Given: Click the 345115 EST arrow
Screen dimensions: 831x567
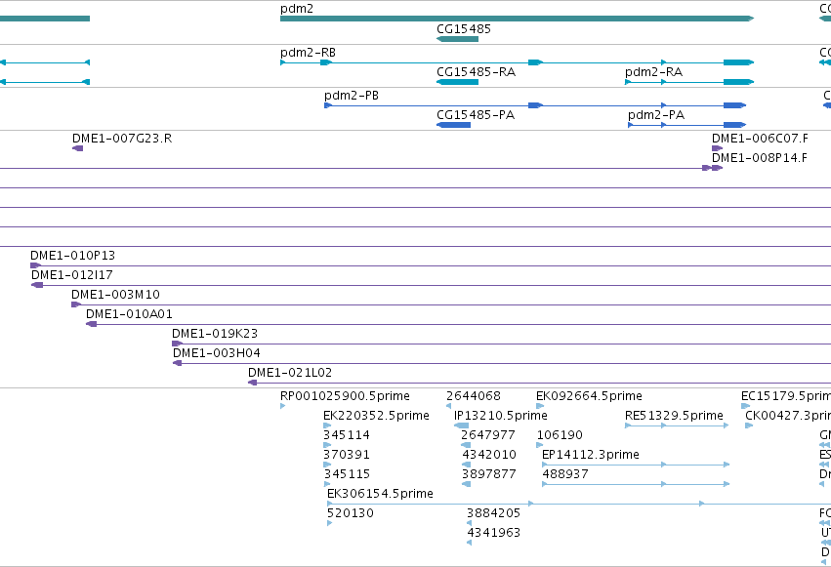Looking at the screenshot, I should (x=327, y=484).
